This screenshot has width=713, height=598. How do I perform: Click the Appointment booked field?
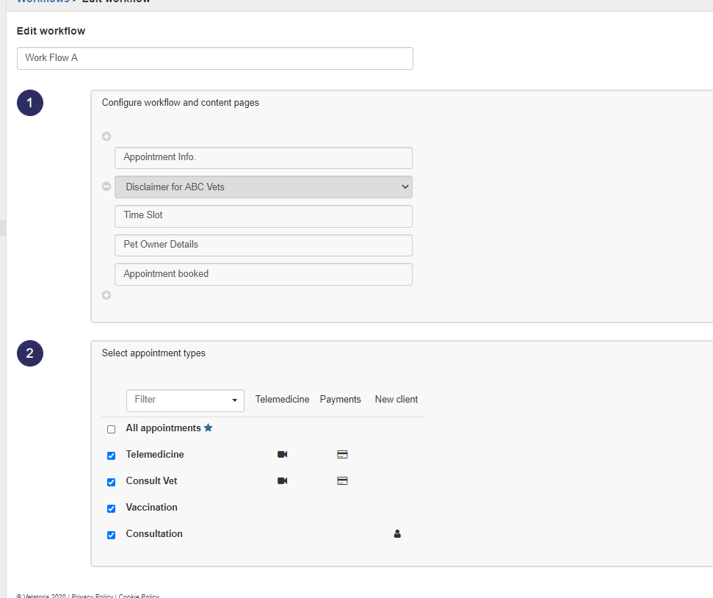click(x=264, y=275)
